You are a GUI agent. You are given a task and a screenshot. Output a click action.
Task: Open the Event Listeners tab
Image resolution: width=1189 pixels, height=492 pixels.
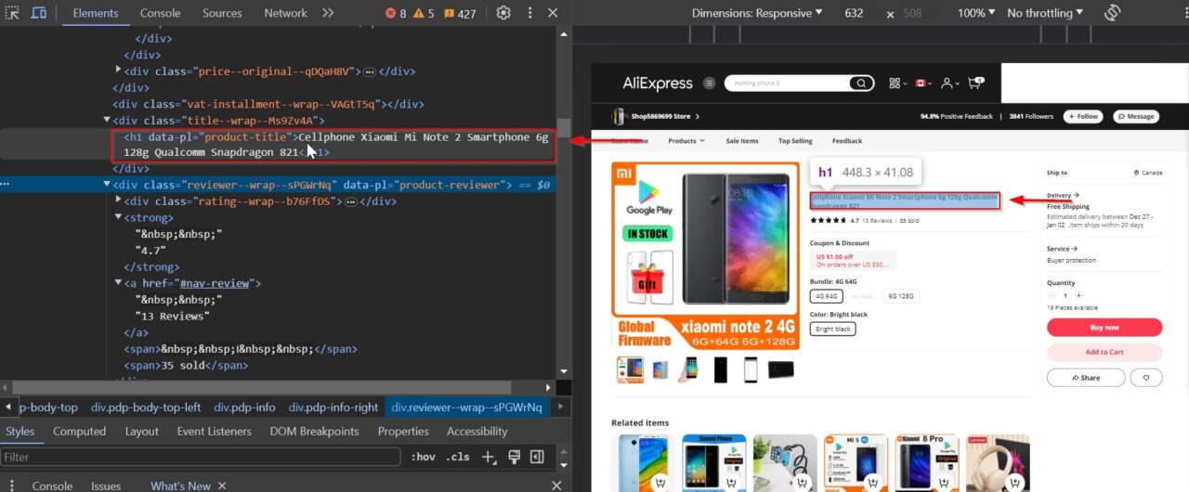click(215, 431)
